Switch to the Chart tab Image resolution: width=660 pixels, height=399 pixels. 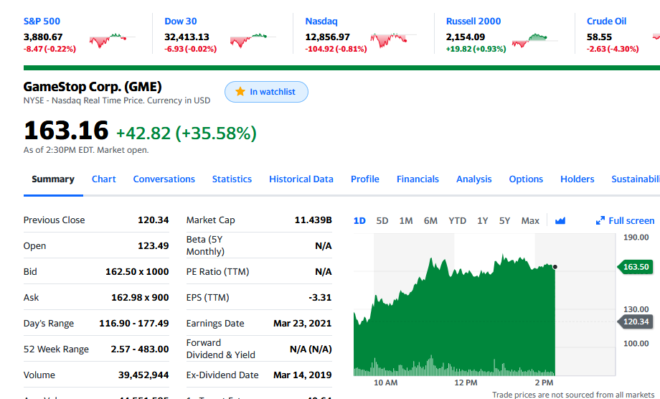[x=103, y=179]
